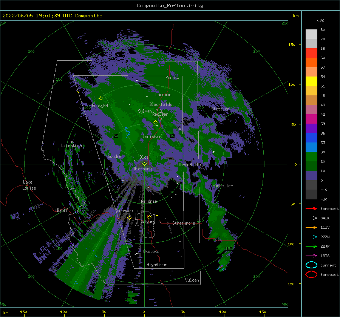Click the Olds town label
This screenshot has height=317, width=340.
(x=144, y=157)
